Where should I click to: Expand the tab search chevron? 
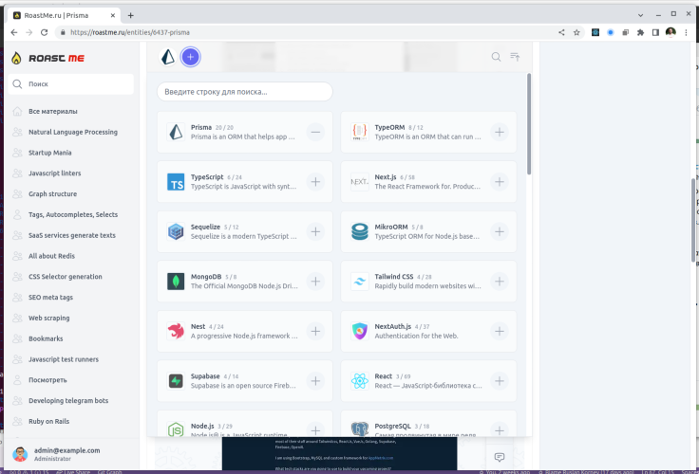point(641,15)
